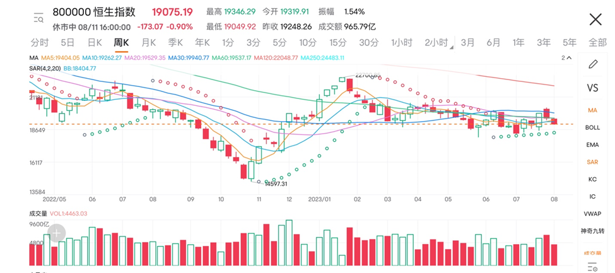Expand more minute intervals triangle after 2小时
The width and height of the screenshot is (615, 273).
(452, 47)
